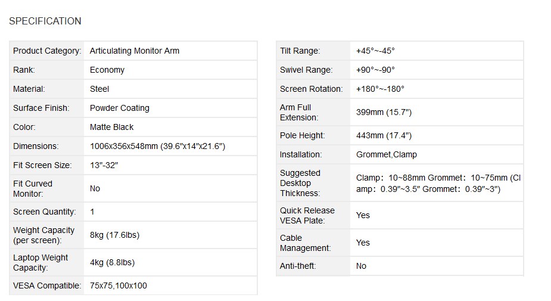
Task: Click the 13"-32" fit screen size value
Action: [104, 165]
